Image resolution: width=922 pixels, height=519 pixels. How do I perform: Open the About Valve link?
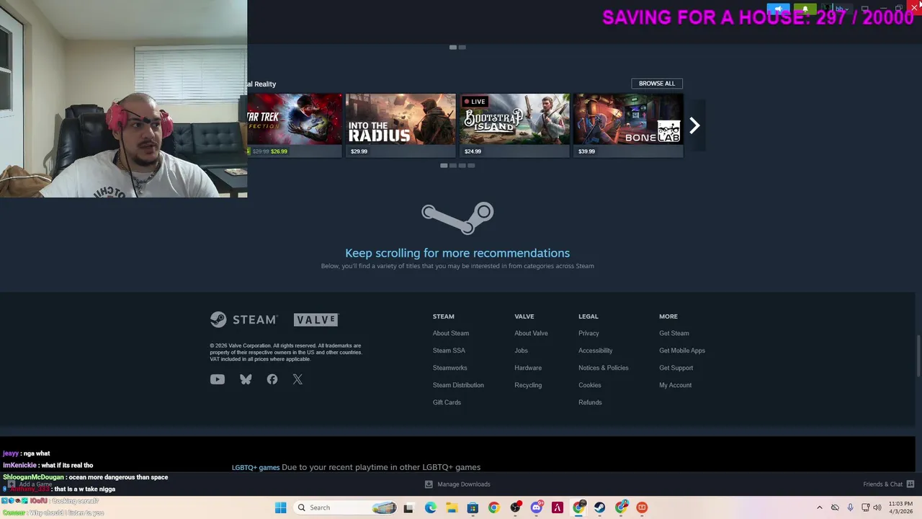pos(531,333)
